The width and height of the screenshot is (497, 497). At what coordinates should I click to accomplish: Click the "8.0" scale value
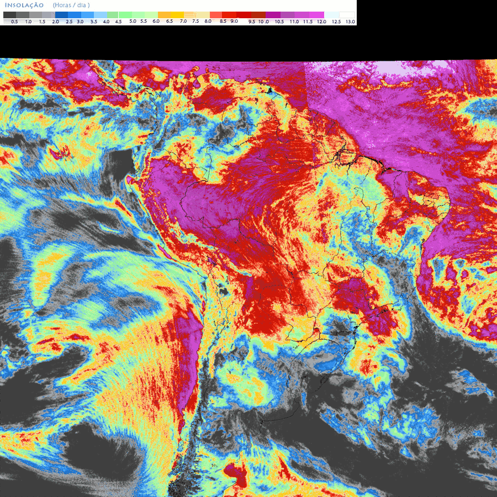[x=208, y=21]
